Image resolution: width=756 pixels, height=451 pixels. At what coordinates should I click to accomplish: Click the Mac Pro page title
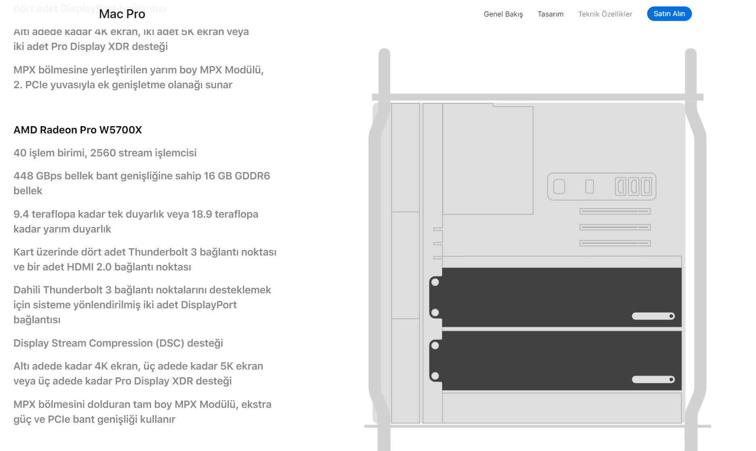[x=122, y=14]
